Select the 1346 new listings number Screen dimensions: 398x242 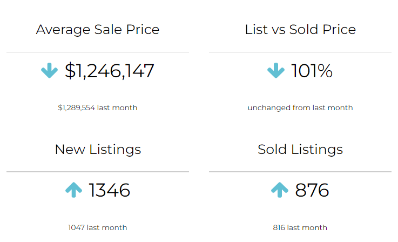(110, 190)
